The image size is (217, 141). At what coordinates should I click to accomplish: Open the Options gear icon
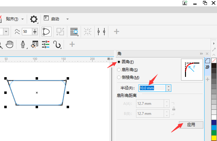(x=34, y=19)
